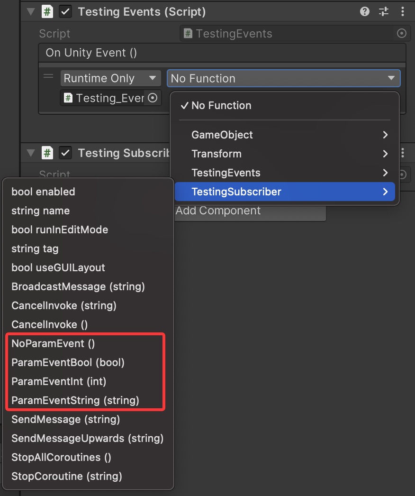Collapse the Testing Subscriber component foldout
Viewport: 415px width, 496px height.
[31, 153]
